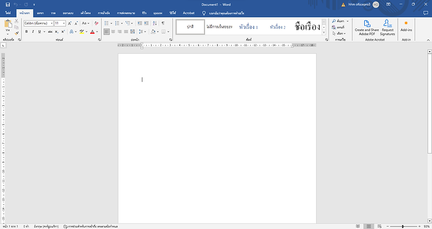This screenshot has width=432, height=229.
Task: Open the font size 11 dropdown
Action: 64,23
